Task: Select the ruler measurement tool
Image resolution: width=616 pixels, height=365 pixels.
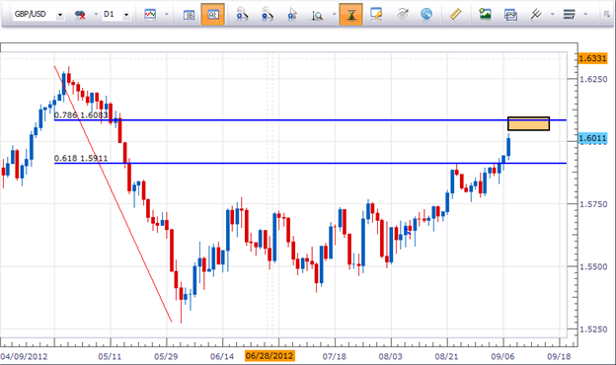Action: click(x=456, y=15)
